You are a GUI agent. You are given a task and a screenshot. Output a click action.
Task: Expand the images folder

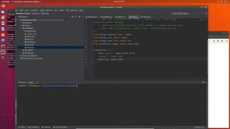click(x=21, y=25)
